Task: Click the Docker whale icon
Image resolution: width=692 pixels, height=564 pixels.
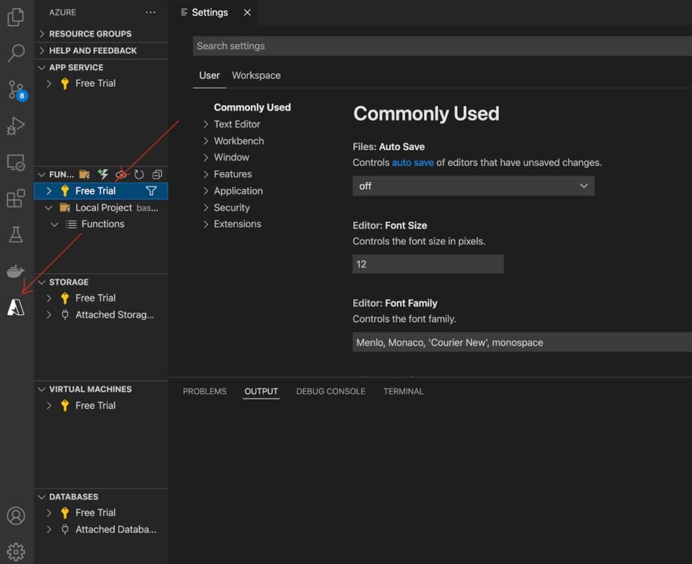Action: [17, 270]
